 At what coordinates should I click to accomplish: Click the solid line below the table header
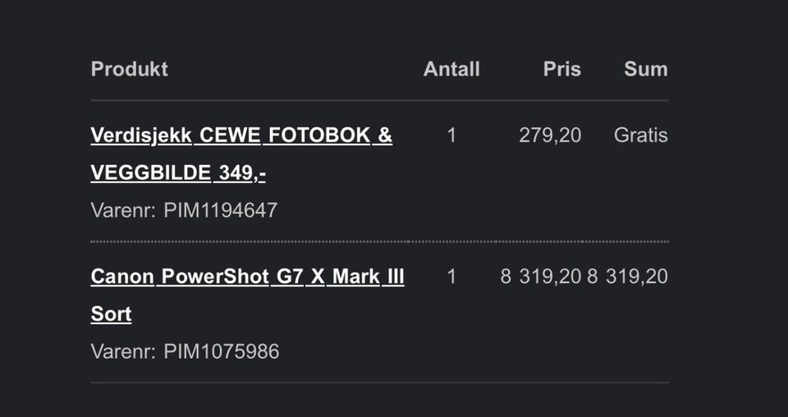point(379,100)
